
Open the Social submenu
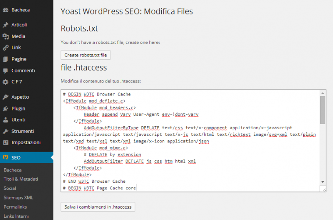[10, 188]
